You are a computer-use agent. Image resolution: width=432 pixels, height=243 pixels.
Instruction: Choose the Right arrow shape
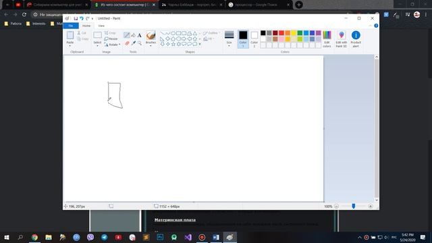click(x=184, y=39)
